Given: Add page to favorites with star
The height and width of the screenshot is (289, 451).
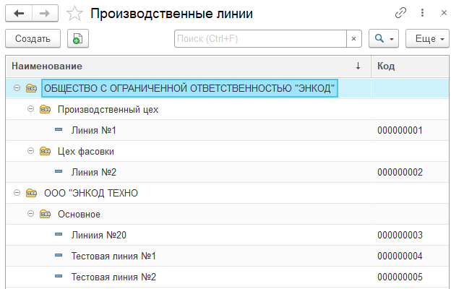Looking at the screenshot, I should [74, 13].
